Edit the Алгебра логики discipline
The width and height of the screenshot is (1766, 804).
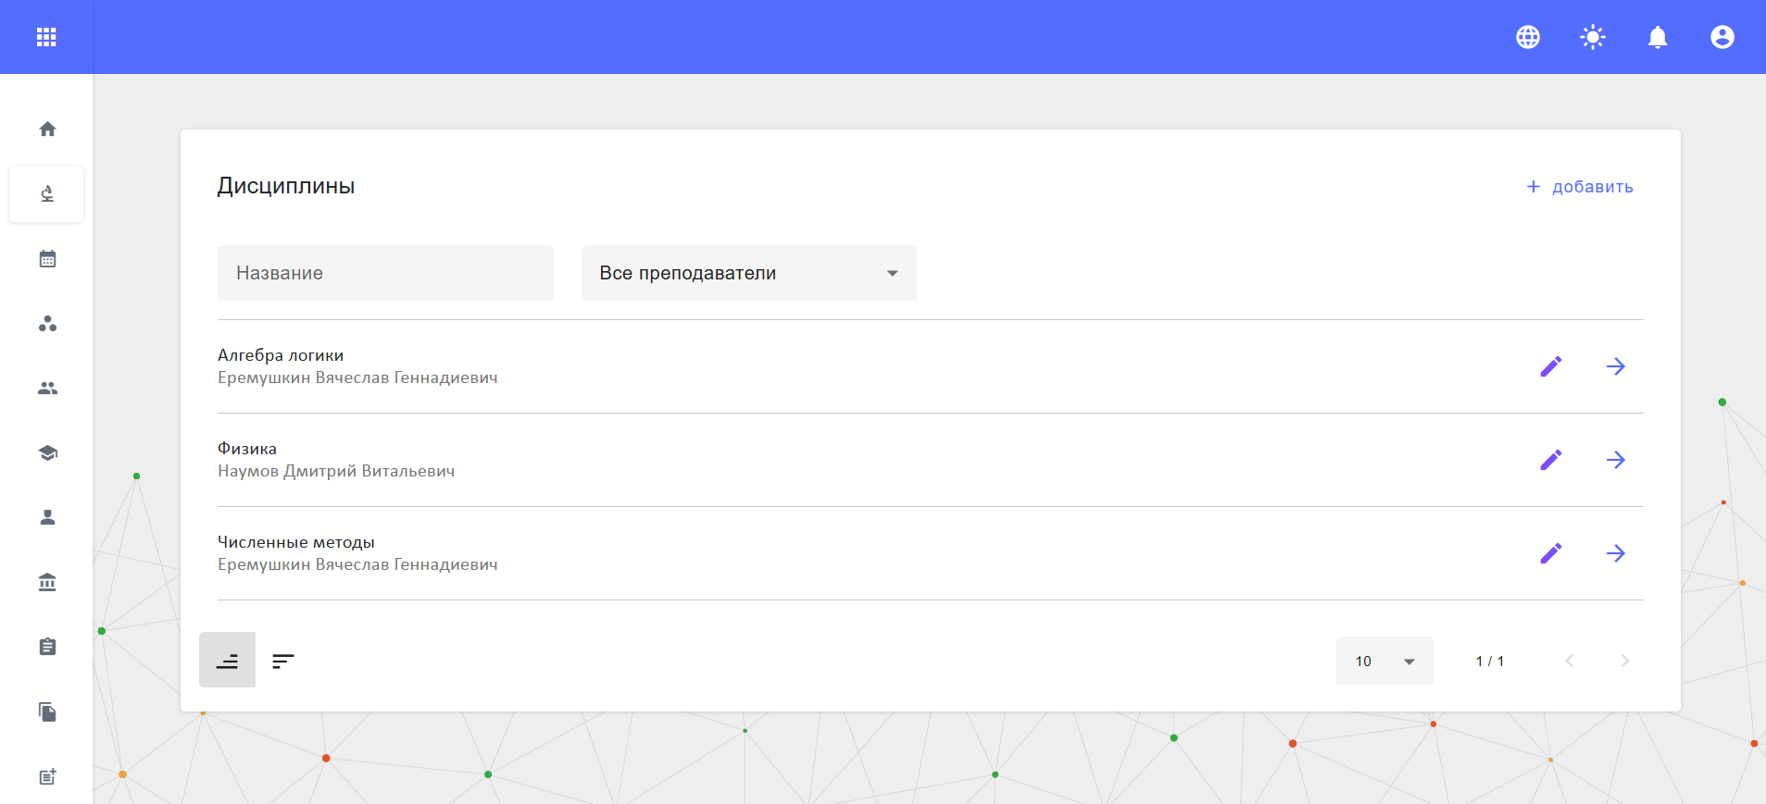tap(1551, 366)
